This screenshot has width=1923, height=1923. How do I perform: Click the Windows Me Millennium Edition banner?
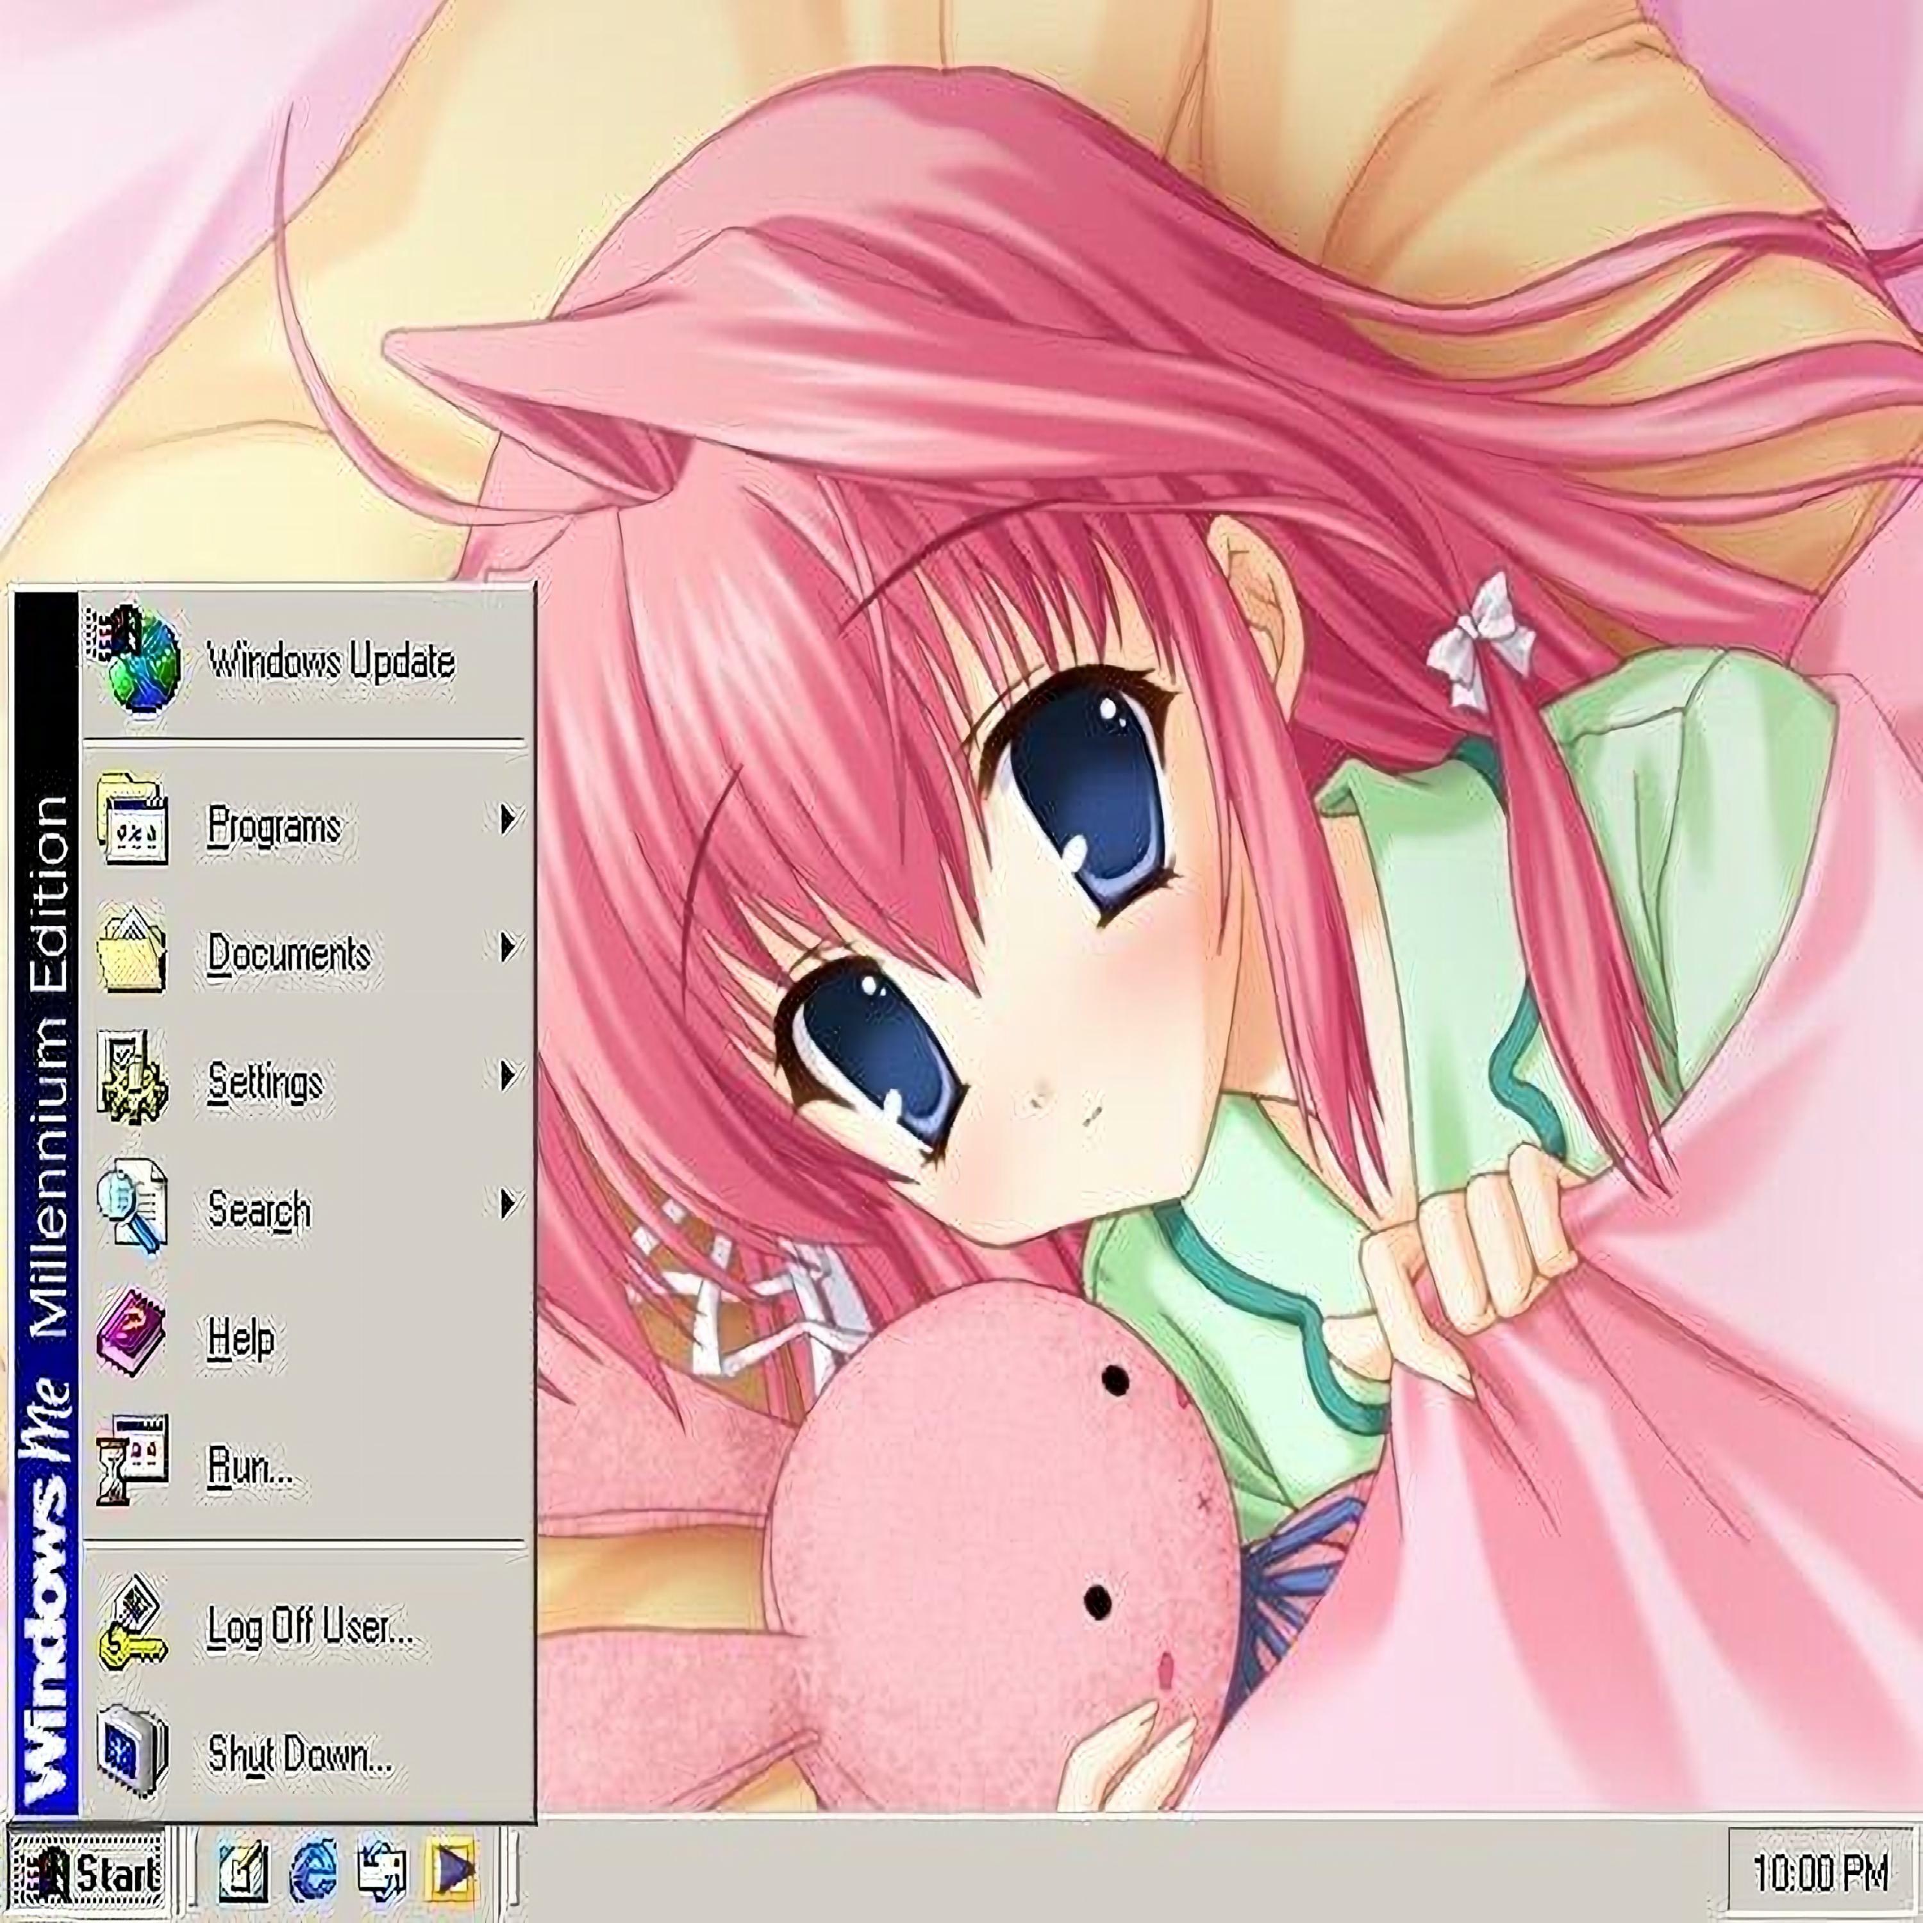[46, 1204]
